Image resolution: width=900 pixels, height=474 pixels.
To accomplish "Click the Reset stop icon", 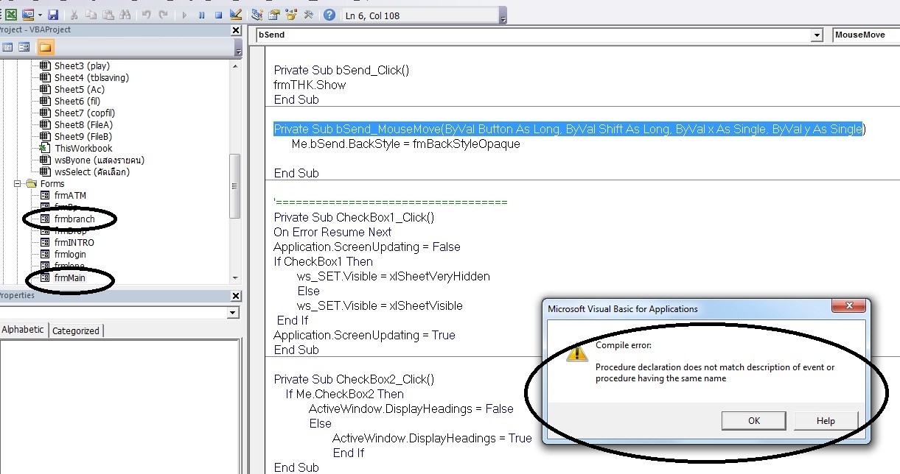I will click(x=218, y=15).
